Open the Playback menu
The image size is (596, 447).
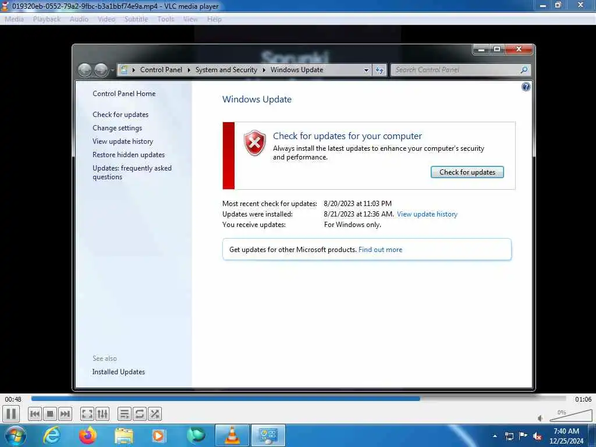pos(47,19)
